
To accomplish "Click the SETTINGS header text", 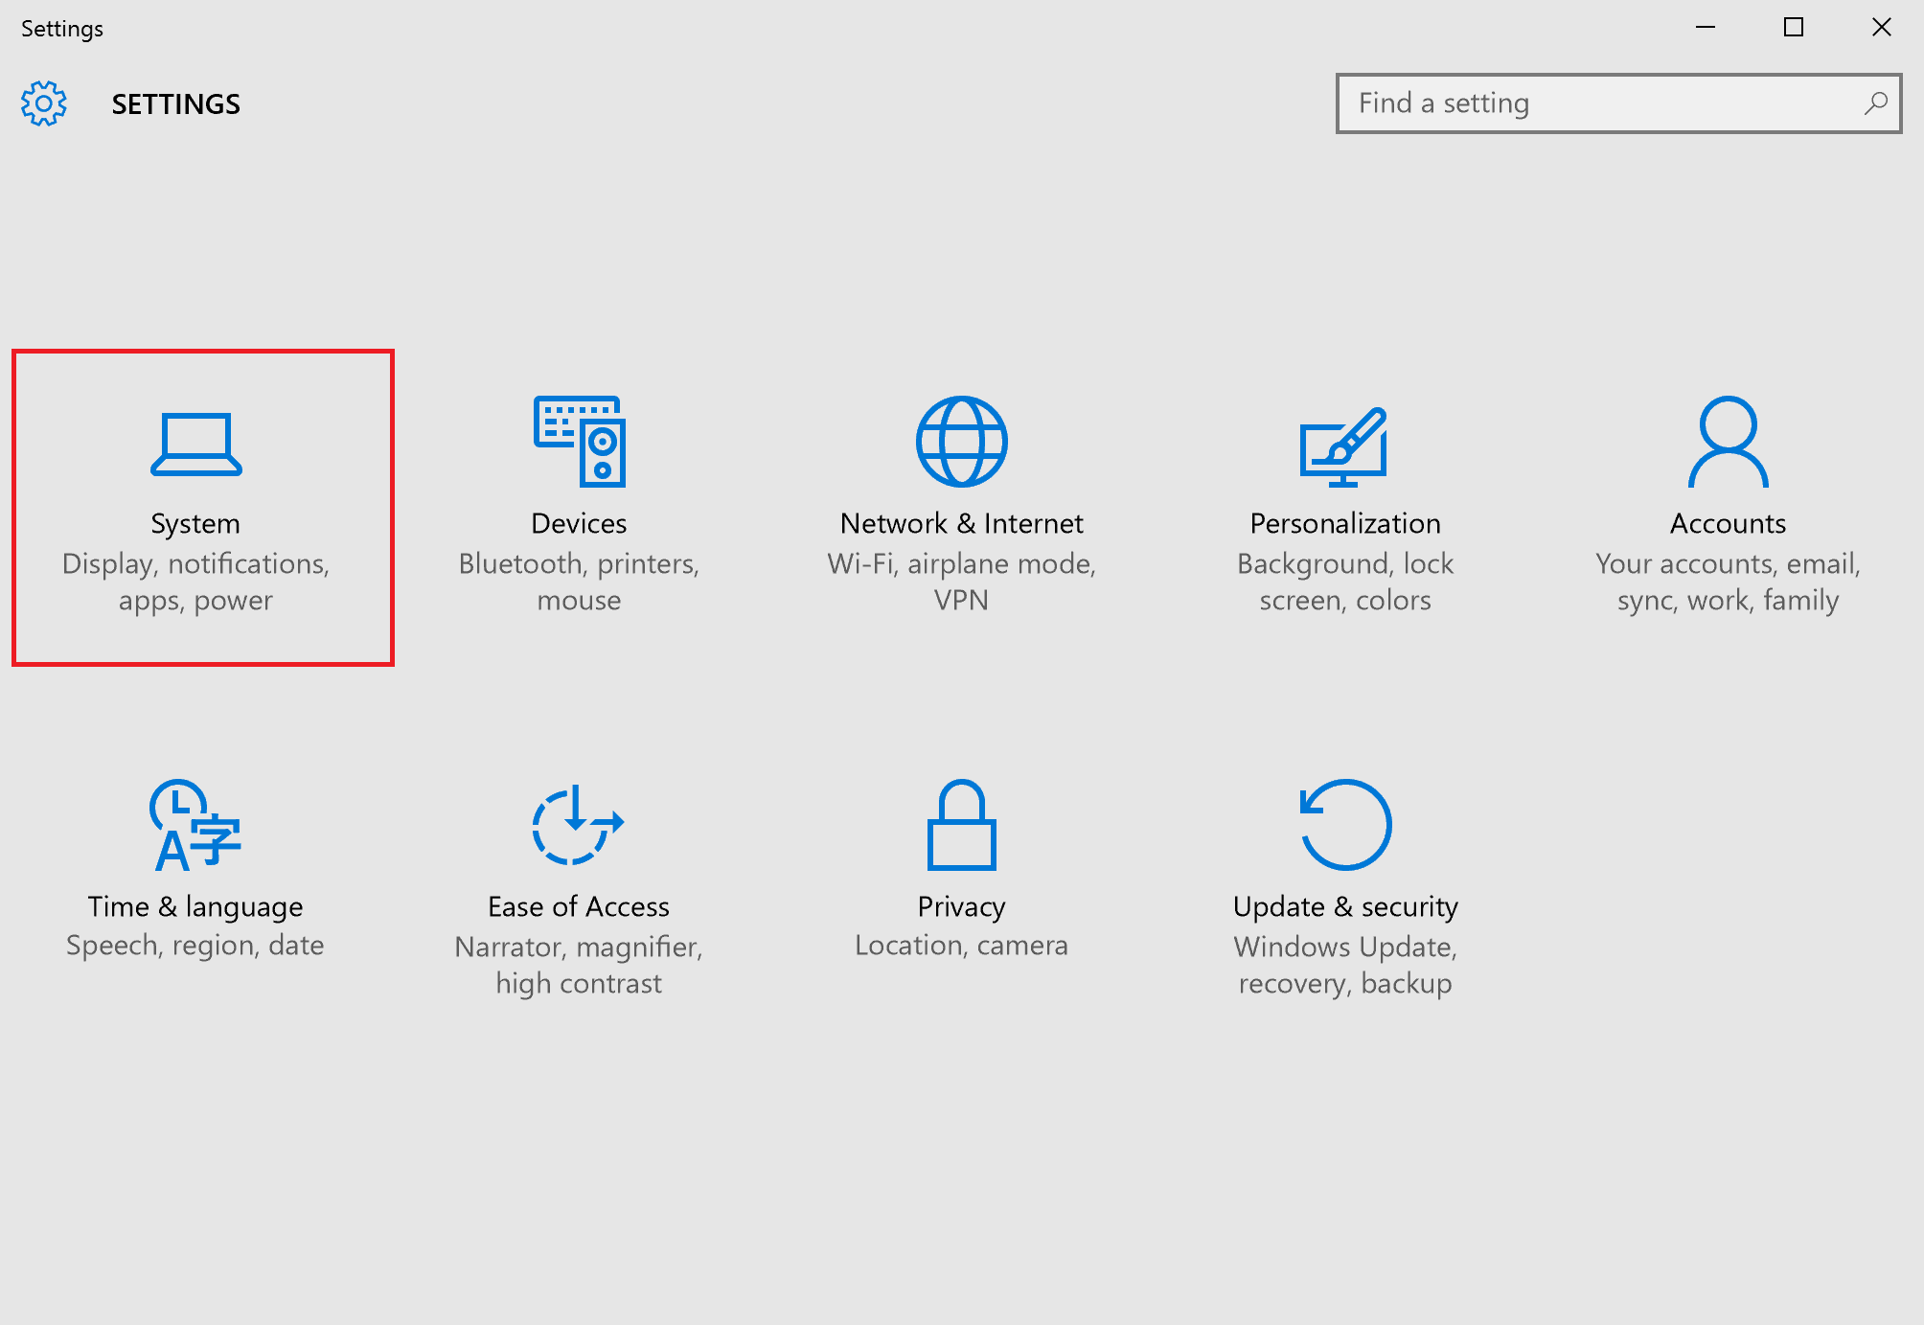I will (176, 103).
